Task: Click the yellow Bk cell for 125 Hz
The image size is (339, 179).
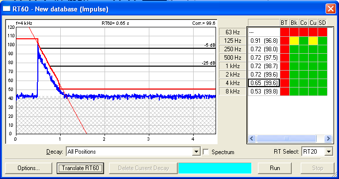Action: (x=294, y=41)
